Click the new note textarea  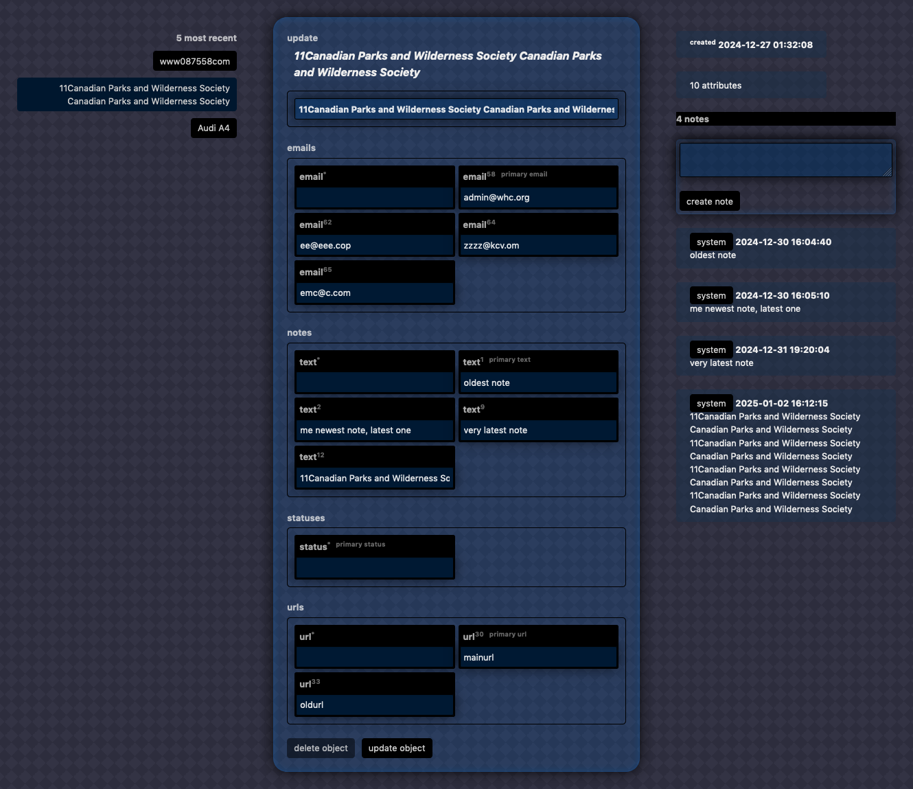pyautogui.click(x=786, y=160)
